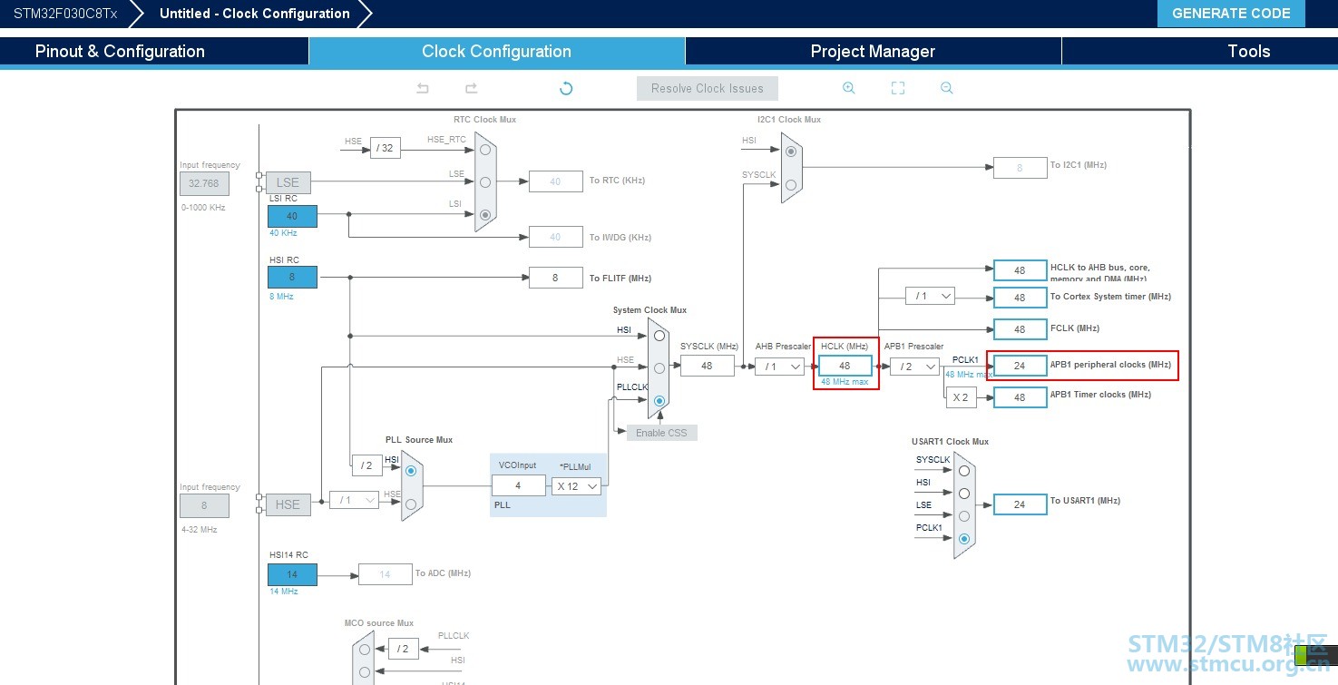The image size is (1338, 685).
Task: Click the SYSCLK (MHz) value field
Action: pyautogui.click(x=707, y=366)
